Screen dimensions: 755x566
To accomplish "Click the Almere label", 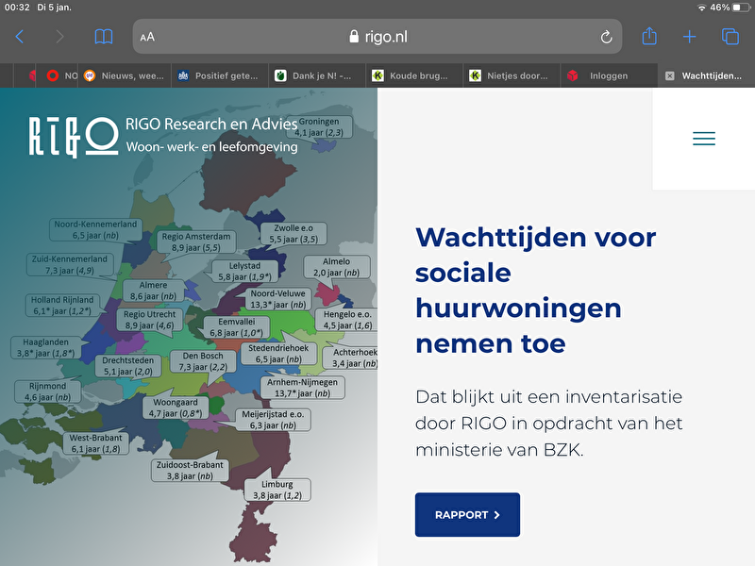I will [153, 291].
